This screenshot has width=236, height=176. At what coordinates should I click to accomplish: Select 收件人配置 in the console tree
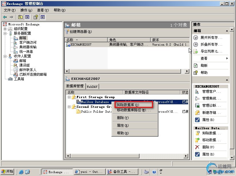click(22, 56)
